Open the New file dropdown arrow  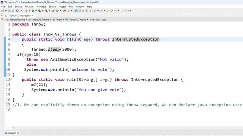click(x=6, y=11)
